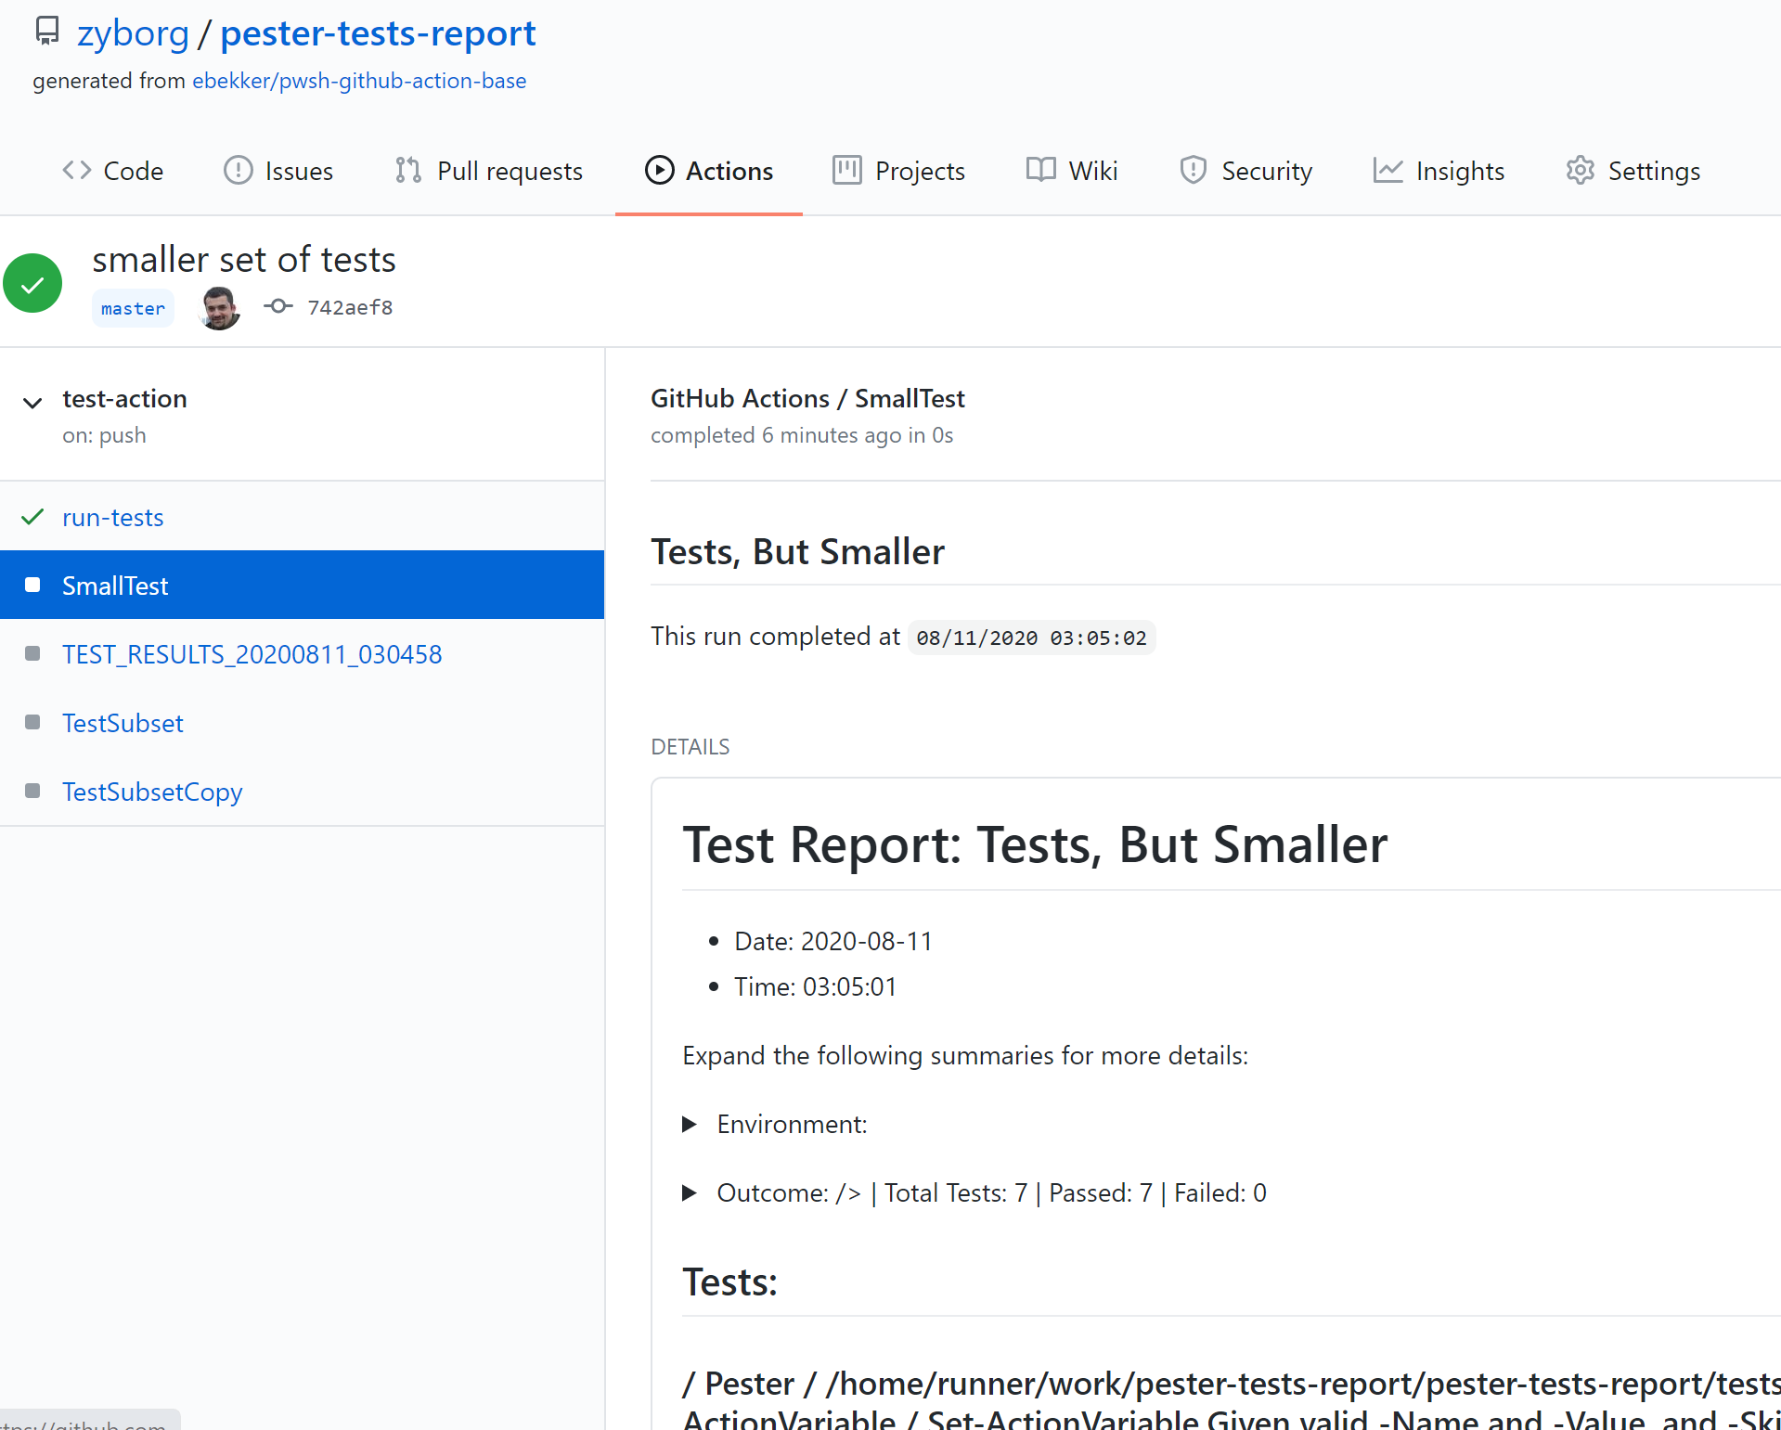This screenshot has height=1430, width=1781.
Task: Click the green success checkmark badge
Action: (32, 283)
